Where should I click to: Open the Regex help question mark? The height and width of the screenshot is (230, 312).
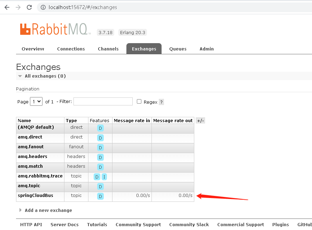pos(161,102)
